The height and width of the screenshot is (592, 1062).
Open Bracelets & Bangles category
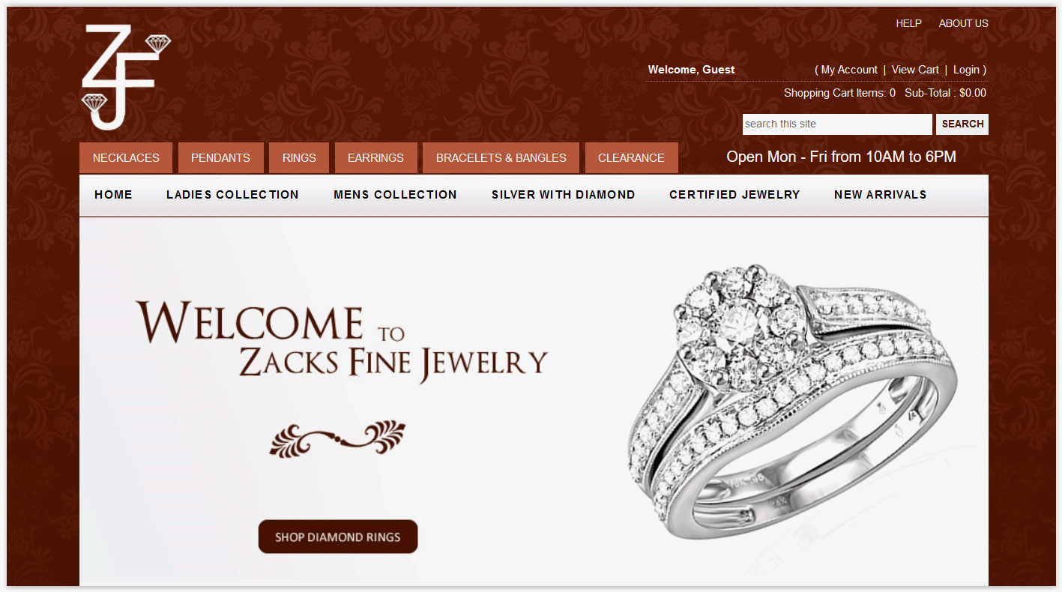[501, 158]
